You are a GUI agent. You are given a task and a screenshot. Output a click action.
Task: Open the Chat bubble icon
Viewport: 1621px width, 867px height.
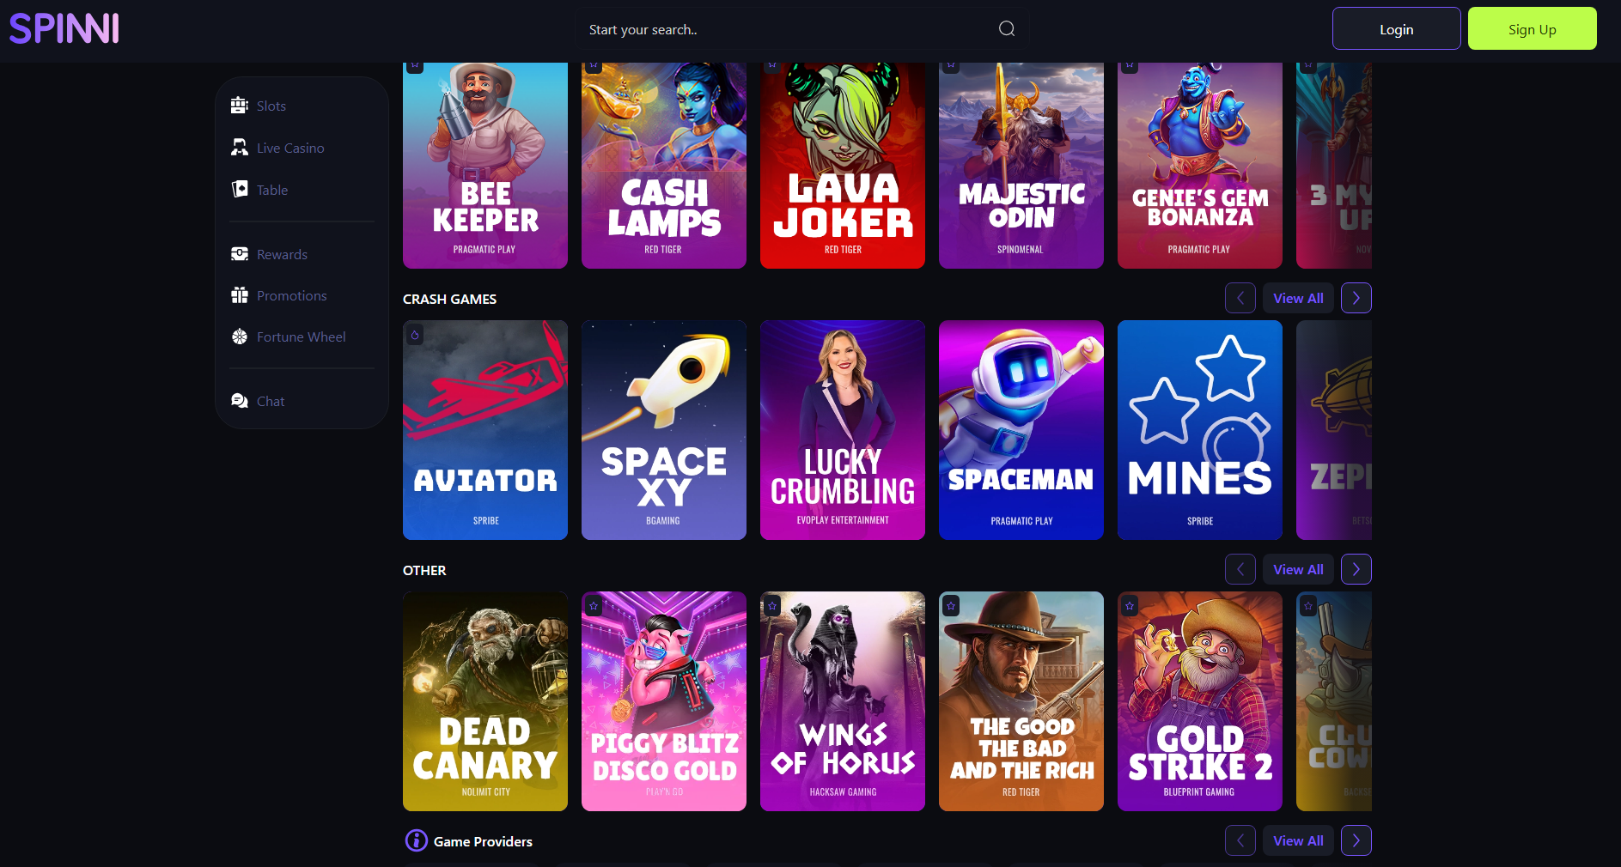(240, 401)
